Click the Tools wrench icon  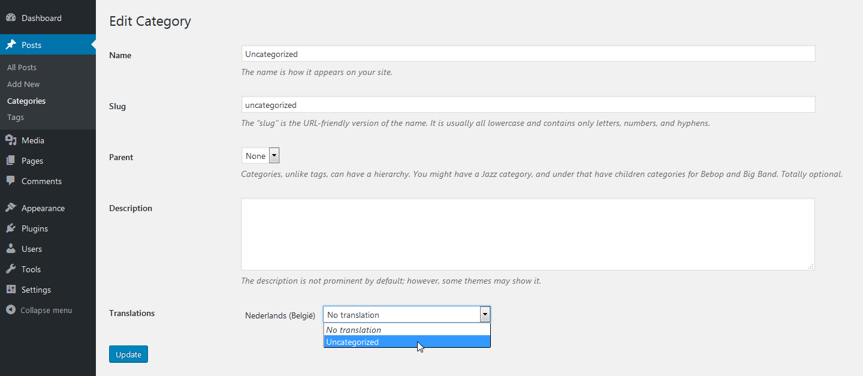[x=11, y=269]
